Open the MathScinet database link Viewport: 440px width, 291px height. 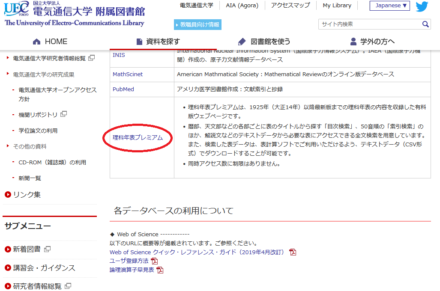[x=128, y=74]
